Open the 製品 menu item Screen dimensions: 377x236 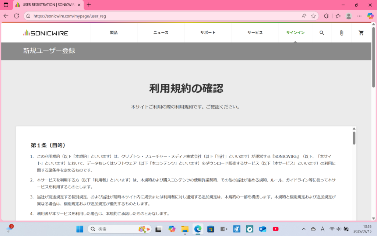pos(114,33)
